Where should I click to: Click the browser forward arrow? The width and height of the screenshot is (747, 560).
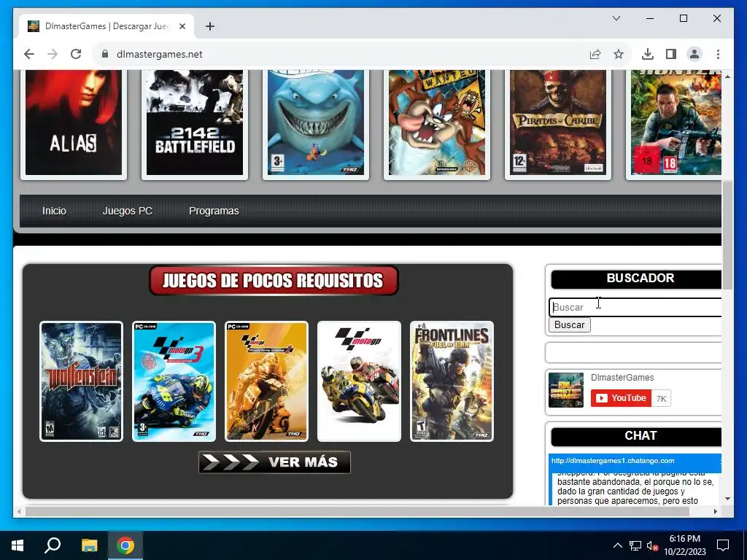pyautogui.click(x=53, y=54)
